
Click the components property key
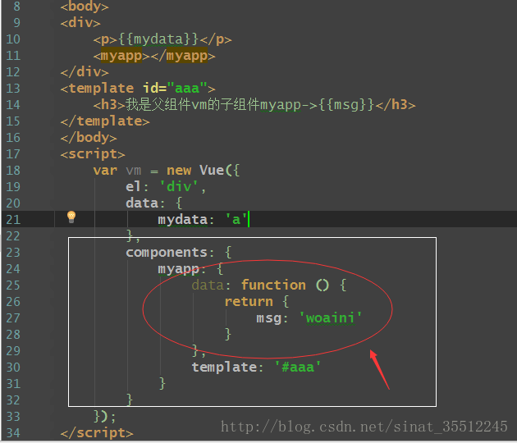167,253
